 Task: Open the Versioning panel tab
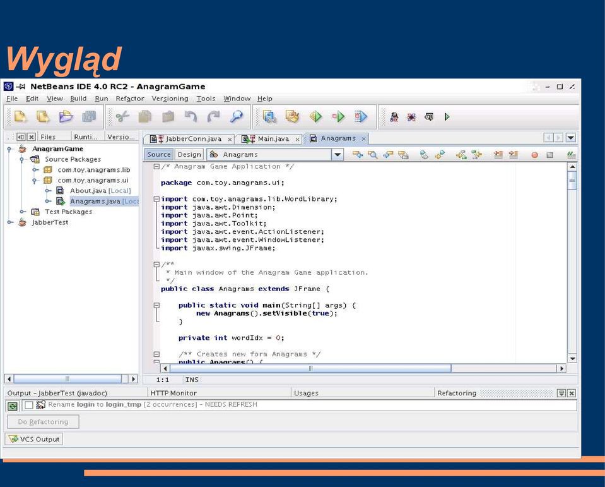pos(120,136)
